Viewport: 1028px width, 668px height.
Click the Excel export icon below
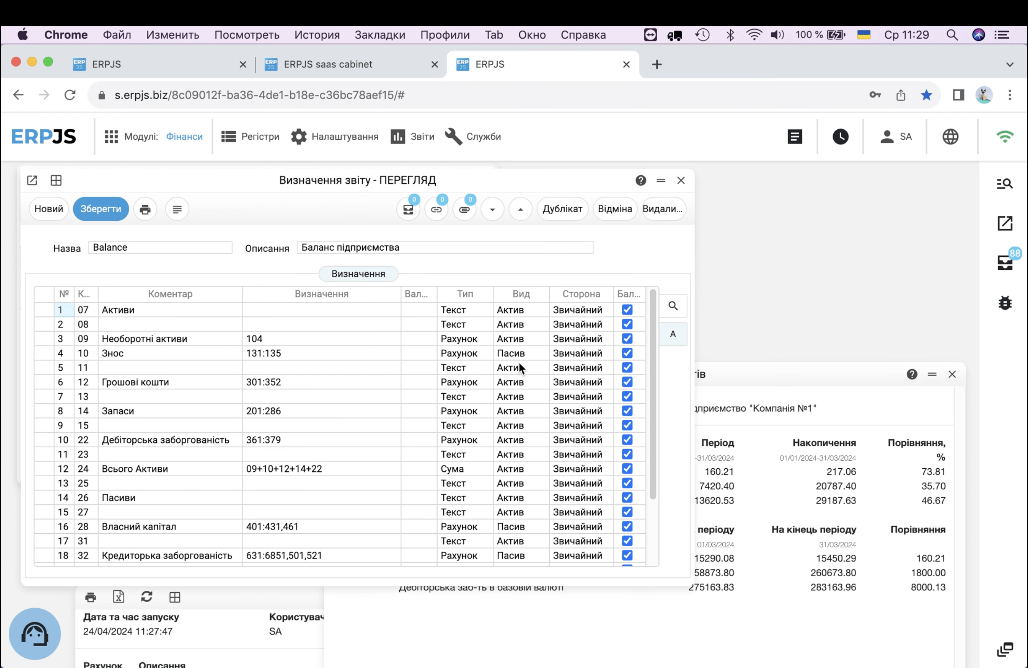[x=118, y=597]
